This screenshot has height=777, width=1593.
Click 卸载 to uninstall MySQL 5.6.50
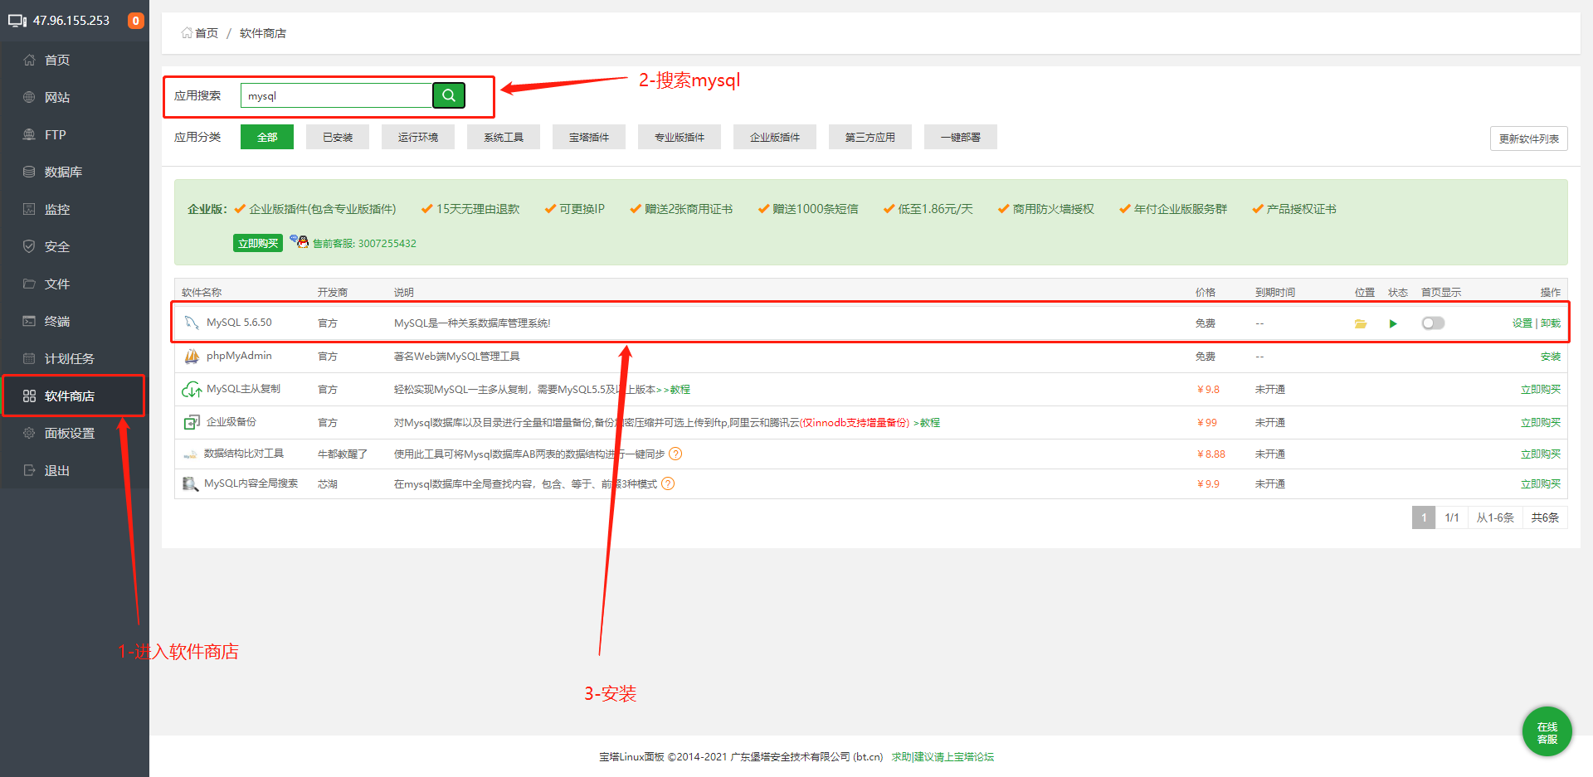[x=1551, y=323]
